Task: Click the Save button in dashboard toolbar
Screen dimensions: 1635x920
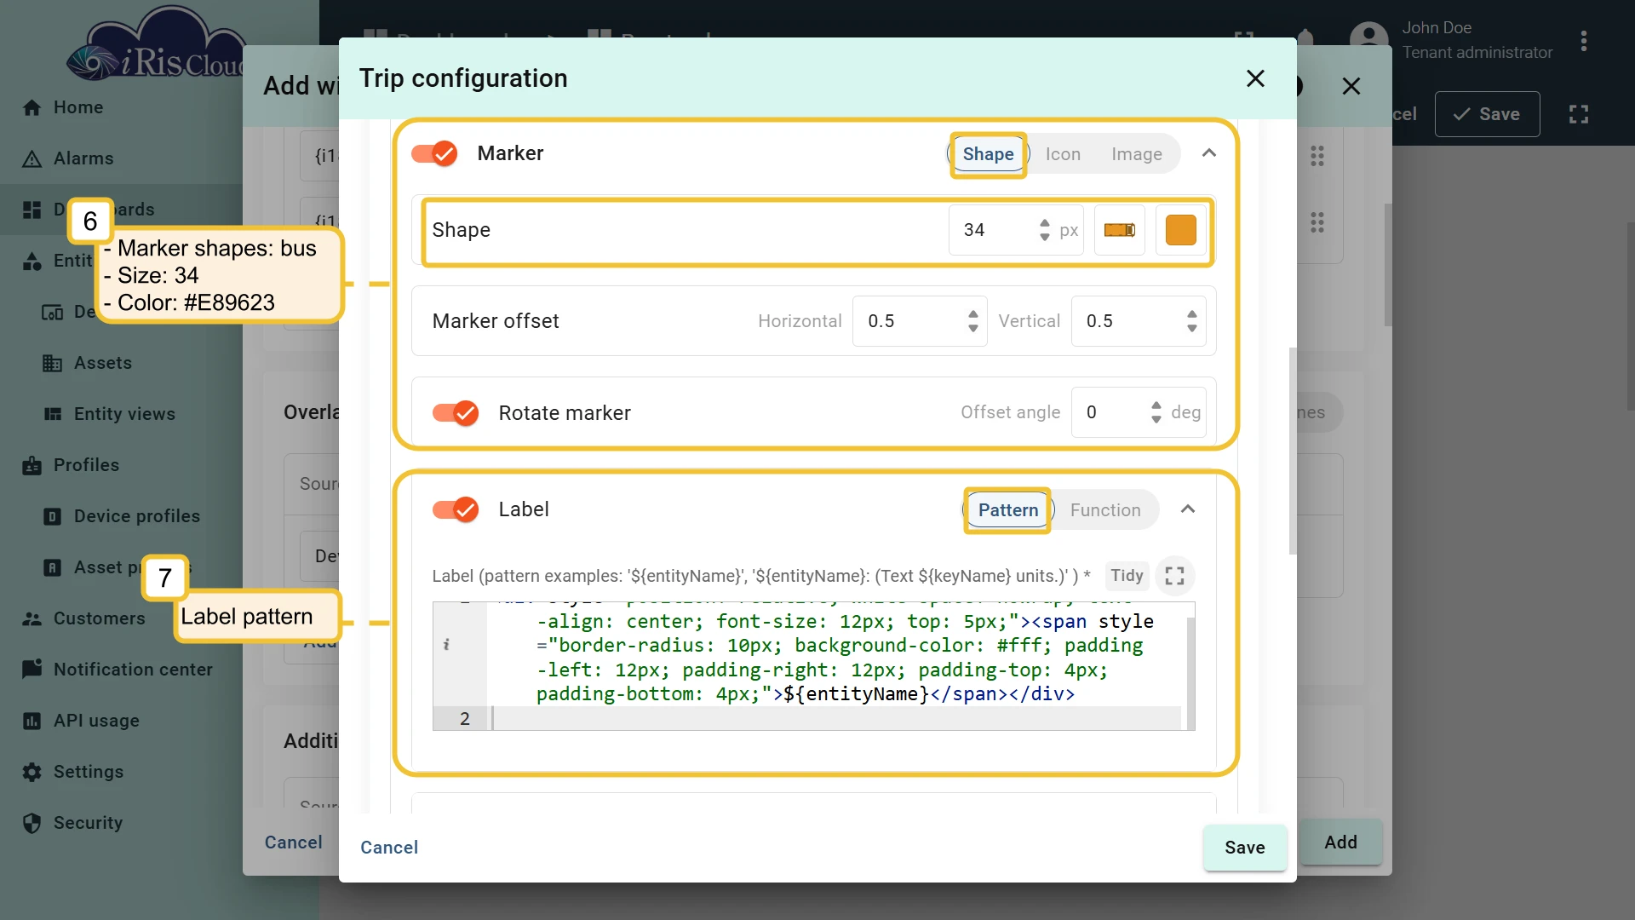Action: coord(1487,114)
